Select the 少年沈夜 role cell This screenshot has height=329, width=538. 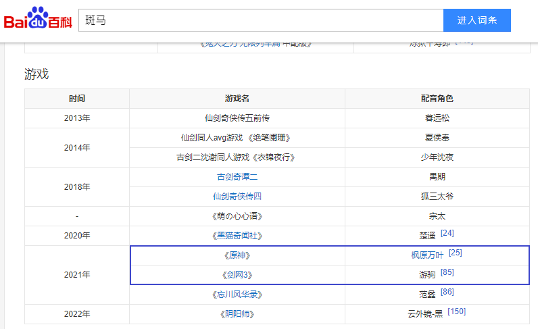tap(437, 157)
